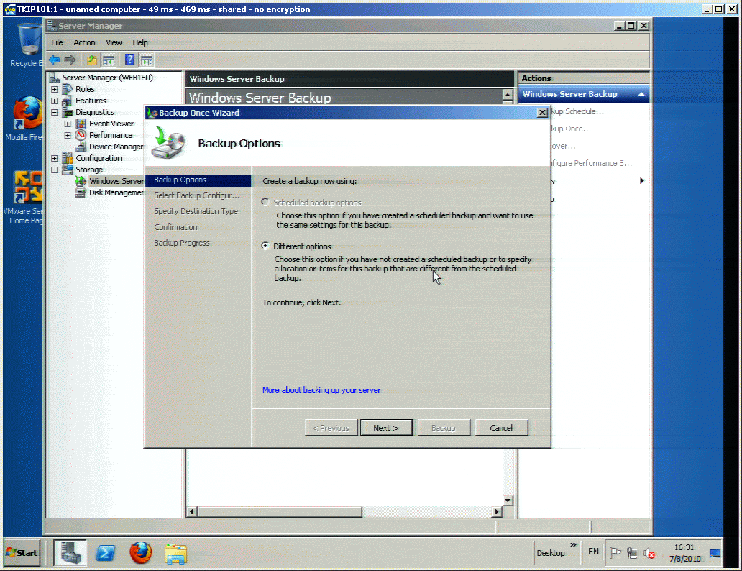Screen dimensions: 742x571
Task: Click the Roles tree icon
Action: pyautogui.click(x=67, y=89)
